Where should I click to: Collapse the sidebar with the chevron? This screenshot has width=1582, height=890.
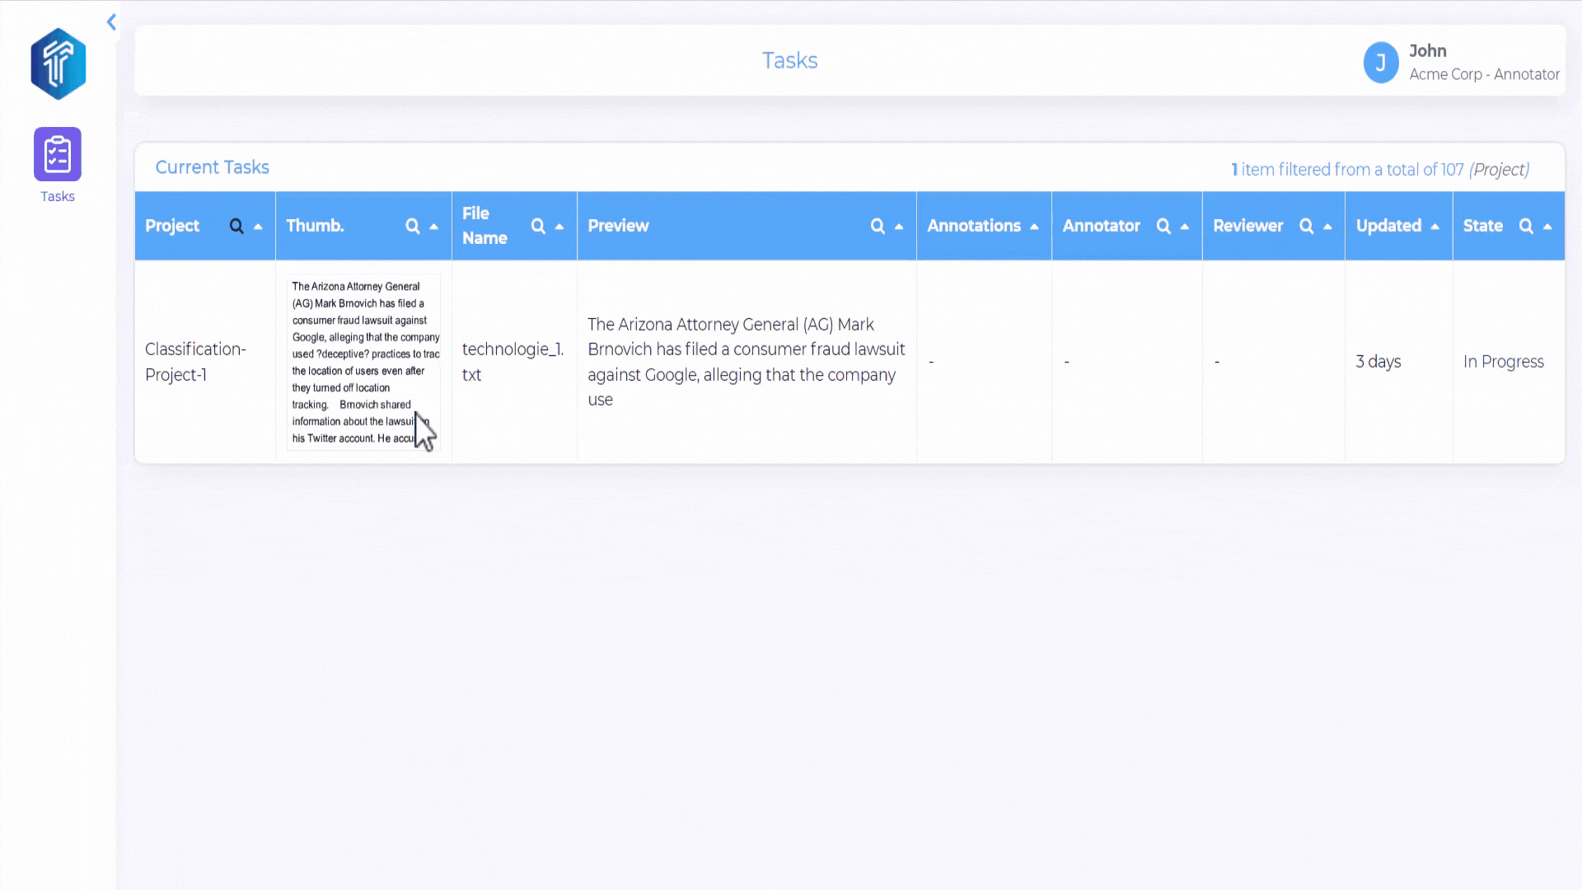tap(111, 22)
